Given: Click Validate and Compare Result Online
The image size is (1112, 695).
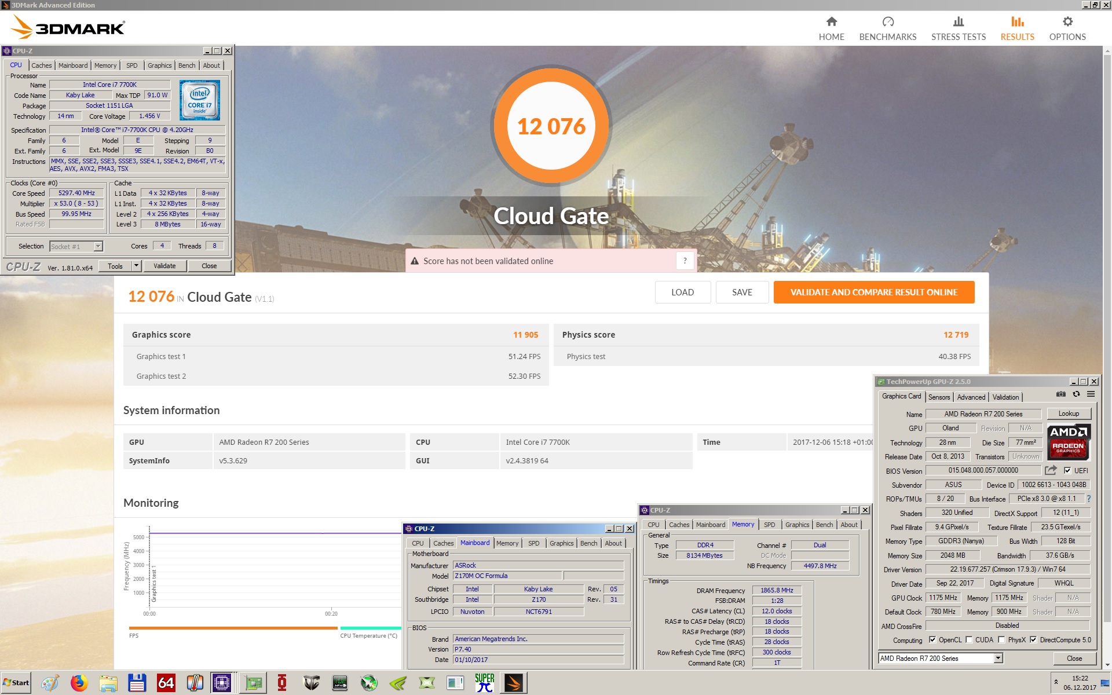Looking at the screenshot, I should click(874, 292).
